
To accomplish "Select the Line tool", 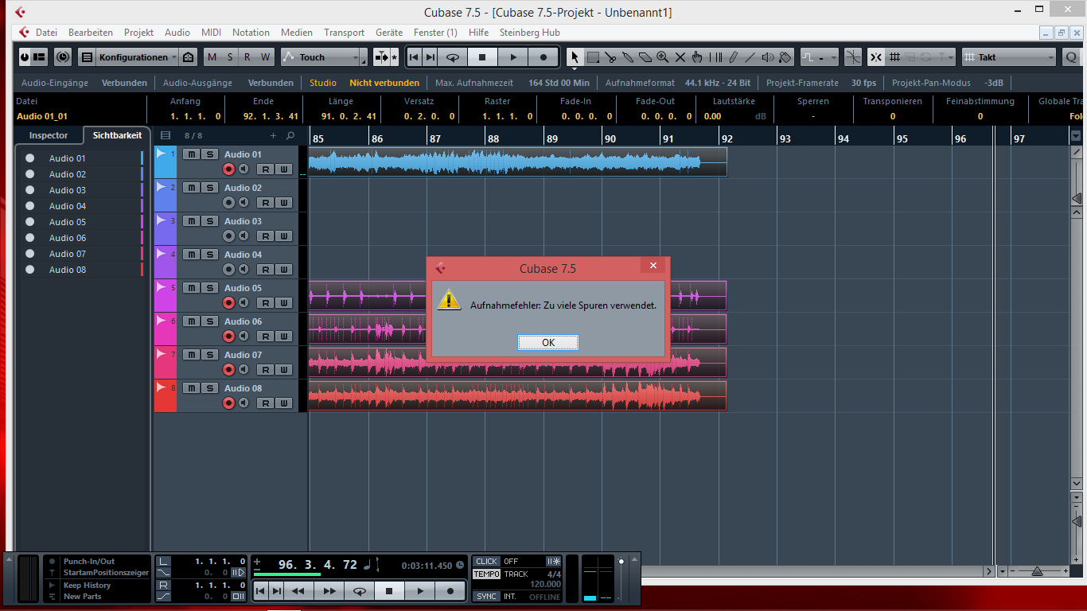I will click(x=750, y=57).
